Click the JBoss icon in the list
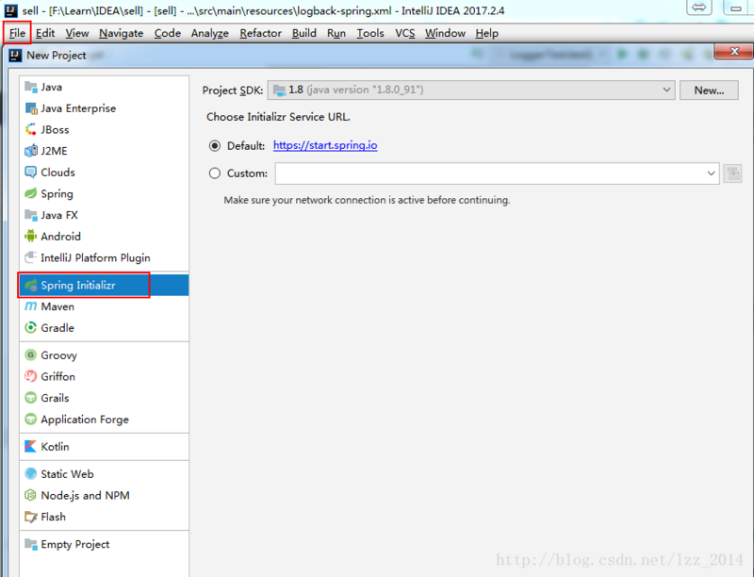 31,129
